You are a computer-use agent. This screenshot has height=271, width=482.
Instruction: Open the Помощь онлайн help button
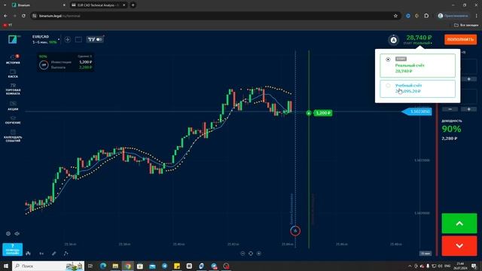click(x=13, y=249)
